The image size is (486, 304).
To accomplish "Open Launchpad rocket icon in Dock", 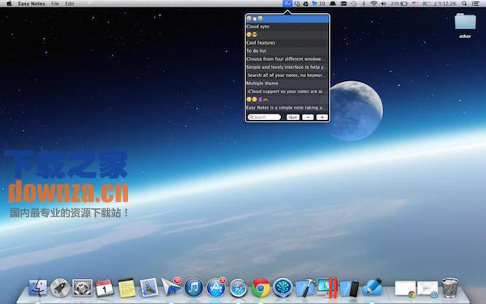I will 60,288.
